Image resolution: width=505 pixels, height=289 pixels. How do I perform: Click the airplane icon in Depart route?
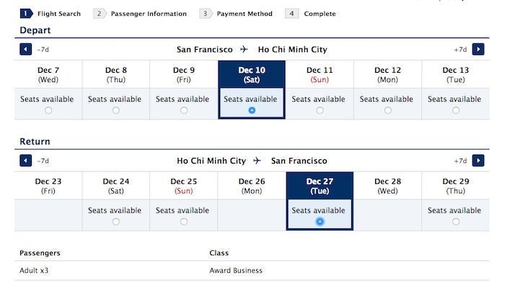[245, 50]
